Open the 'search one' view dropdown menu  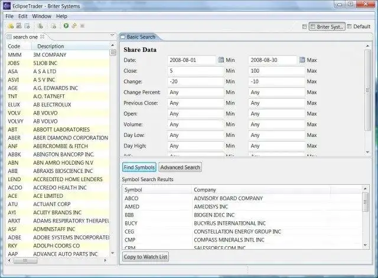[112, 35]
